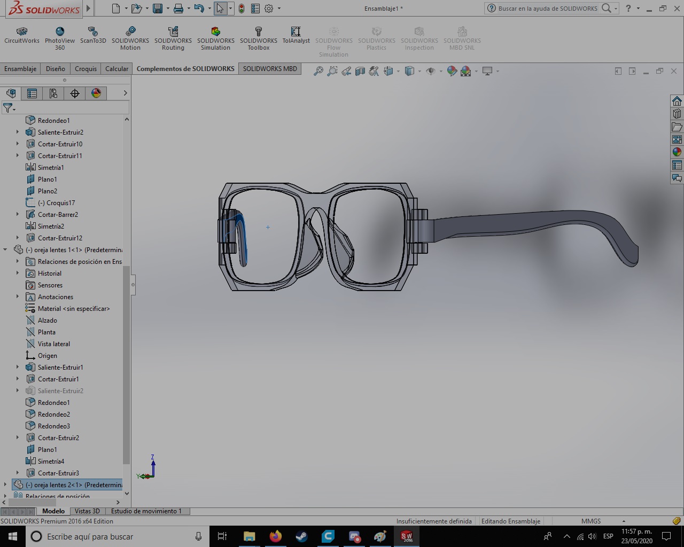Click the Windows search box
Viewport: 684px width, 547px height.
click(117, 536)
